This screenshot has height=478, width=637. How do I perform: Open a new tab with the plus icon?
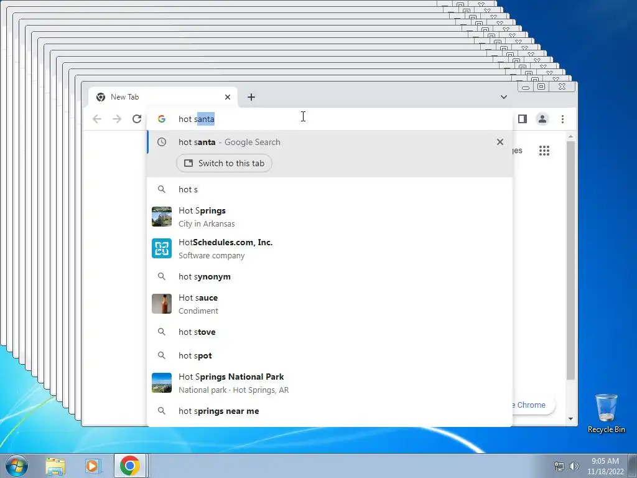tap(251, 96)
